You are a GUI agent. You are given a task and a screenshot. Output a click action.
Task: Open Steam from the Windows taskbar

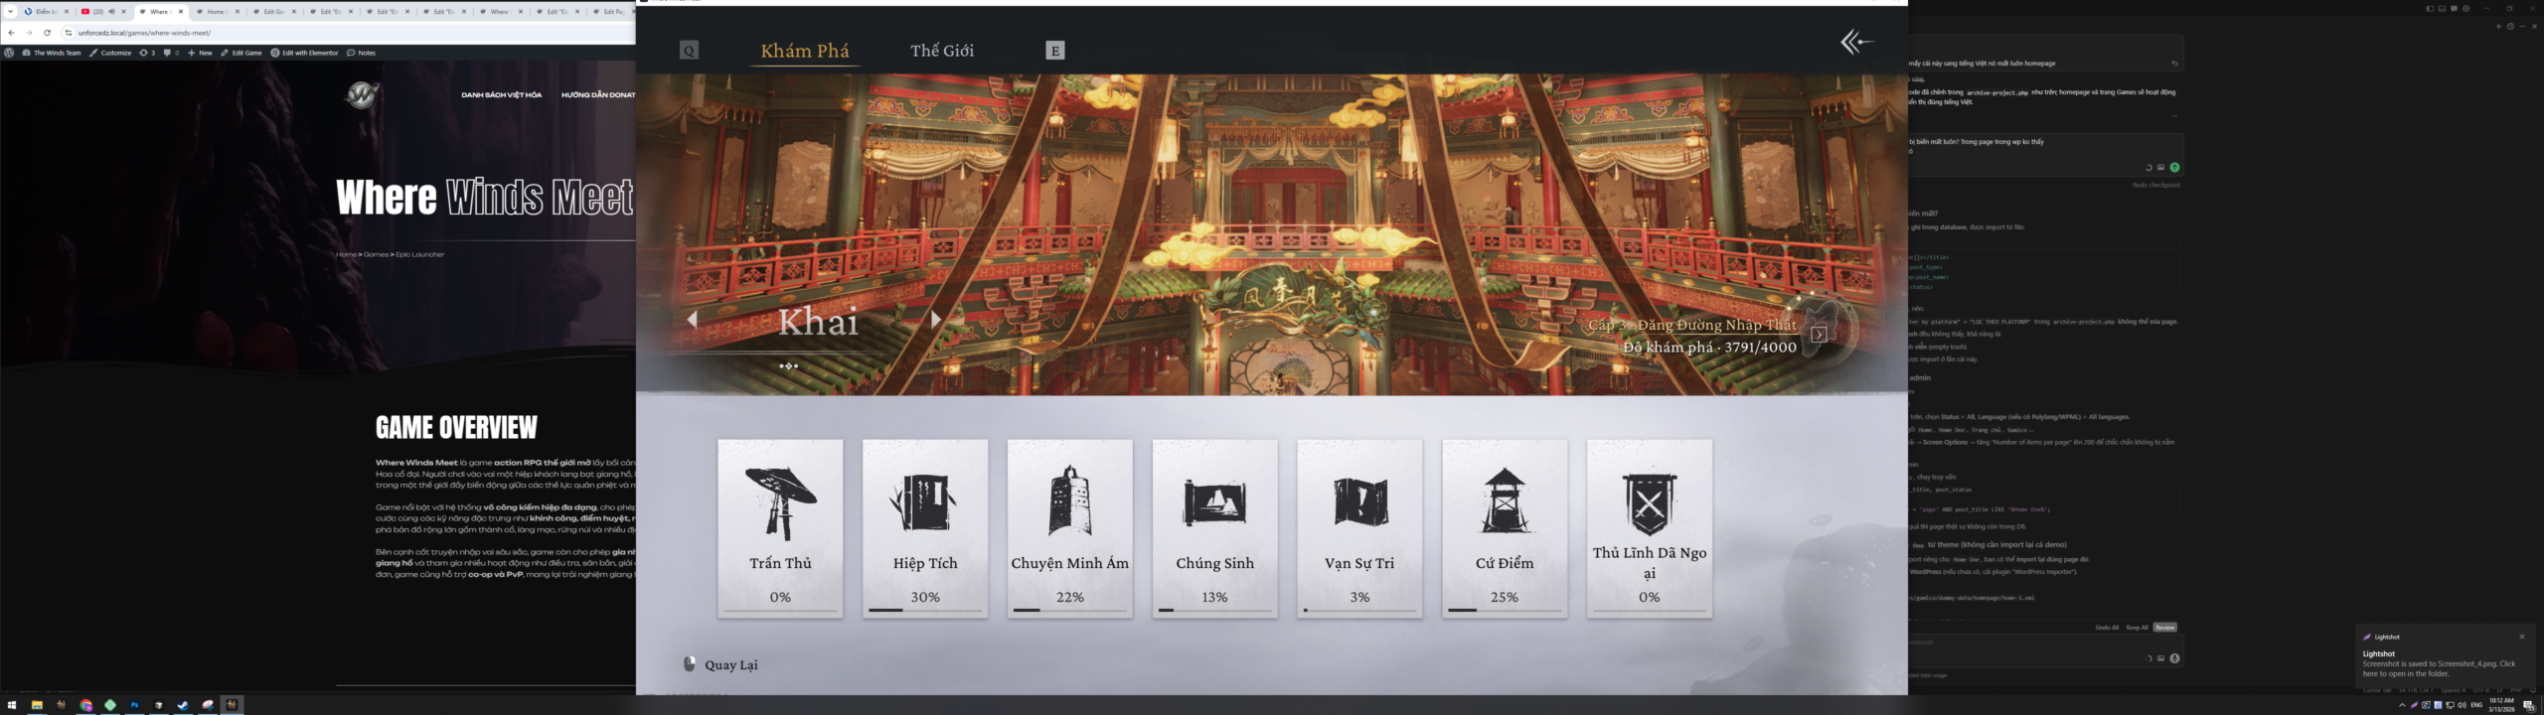[183, 705]
